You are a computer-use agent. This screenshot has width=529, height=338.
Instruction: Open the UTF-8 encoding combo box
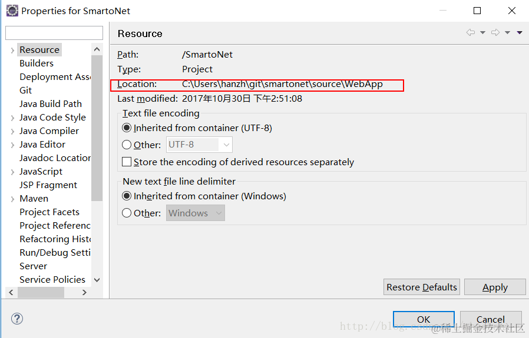[x=199, y=145]
